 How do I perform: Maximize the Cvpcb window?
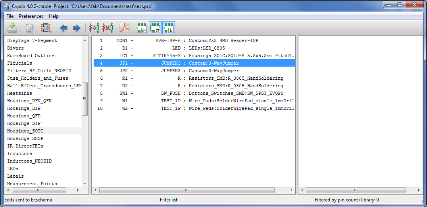[x=400, y=4]
